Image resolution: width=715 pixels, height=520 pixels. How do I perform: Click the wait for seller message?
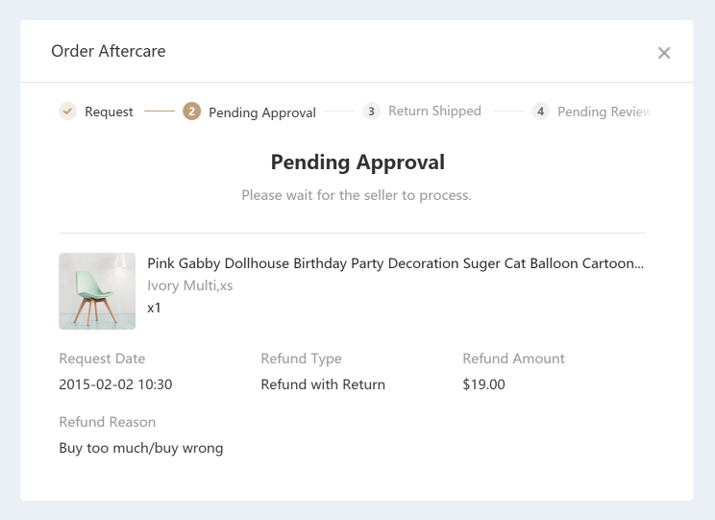(357, 195)
